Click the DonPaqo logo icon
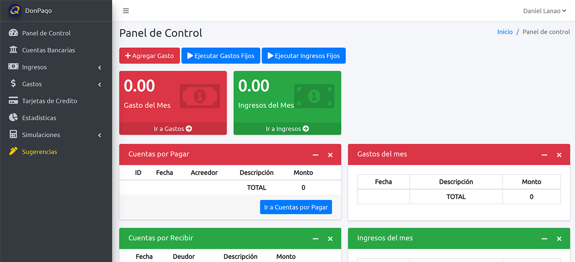The width and height of the screenshot is (575, 262). (15, 10)
